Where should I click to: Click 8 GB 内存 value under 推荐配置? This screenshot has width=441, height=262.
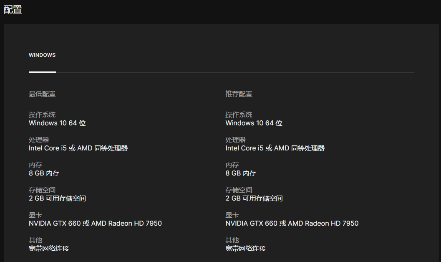tap(241, 173)
